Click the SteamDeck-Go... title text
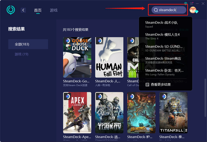Screen dimensions: 207x142 (x=76, y=81)
